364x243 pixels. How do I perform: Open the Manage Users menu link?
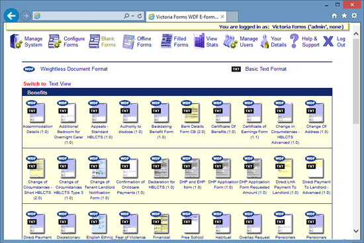[x=249, y=42]
